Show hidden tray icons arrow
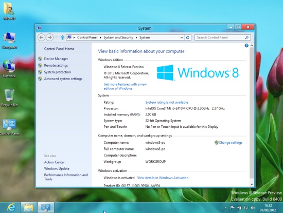Viewport: 283px width, 213px height. coord(226,208)
